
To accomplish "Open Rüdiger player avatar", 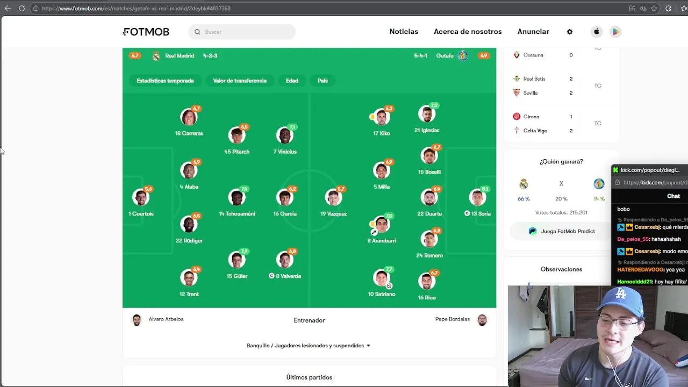I will coord(189,224).
